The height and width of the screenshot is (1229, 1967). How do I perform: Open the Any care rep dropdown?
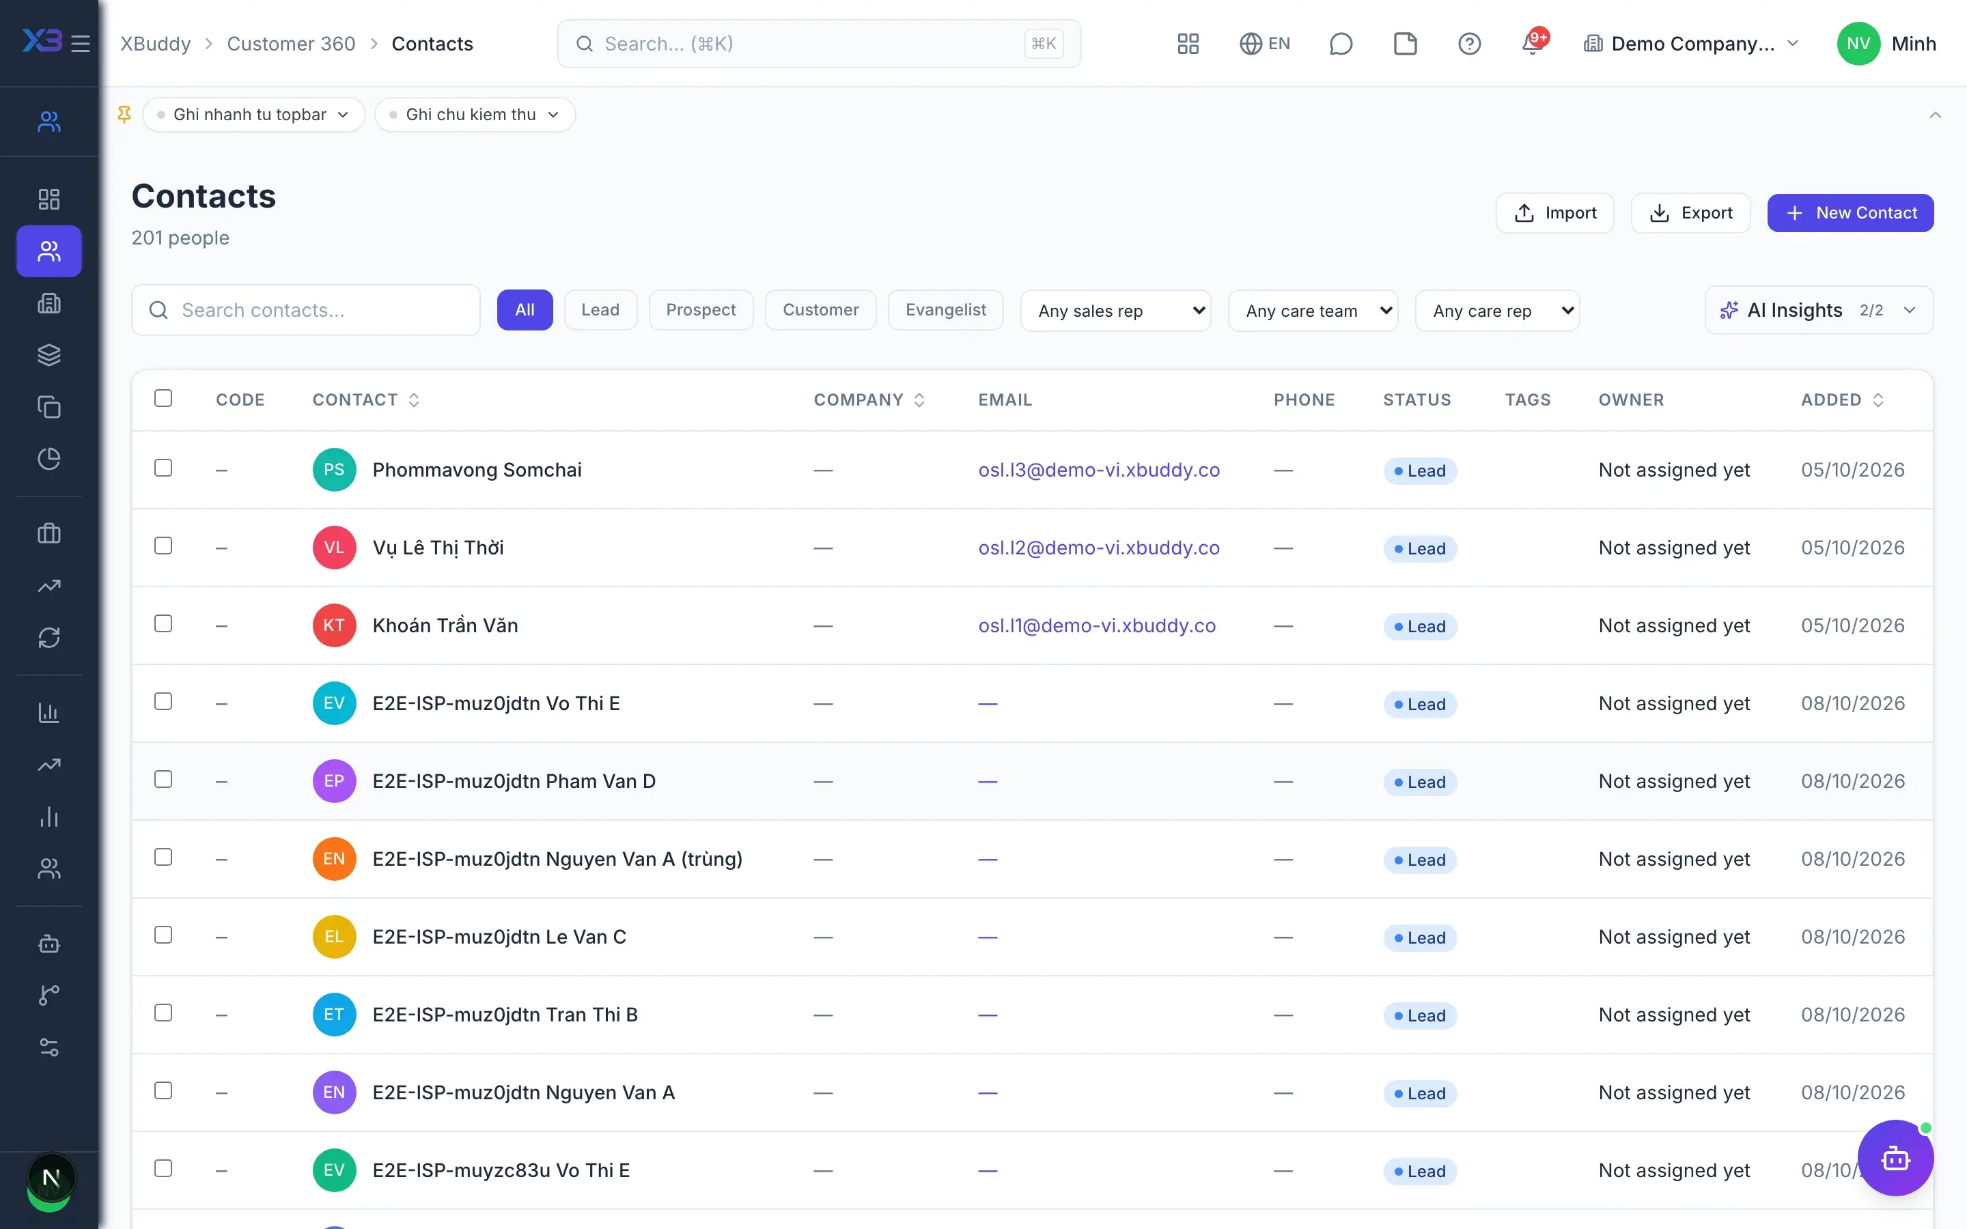1497,311
